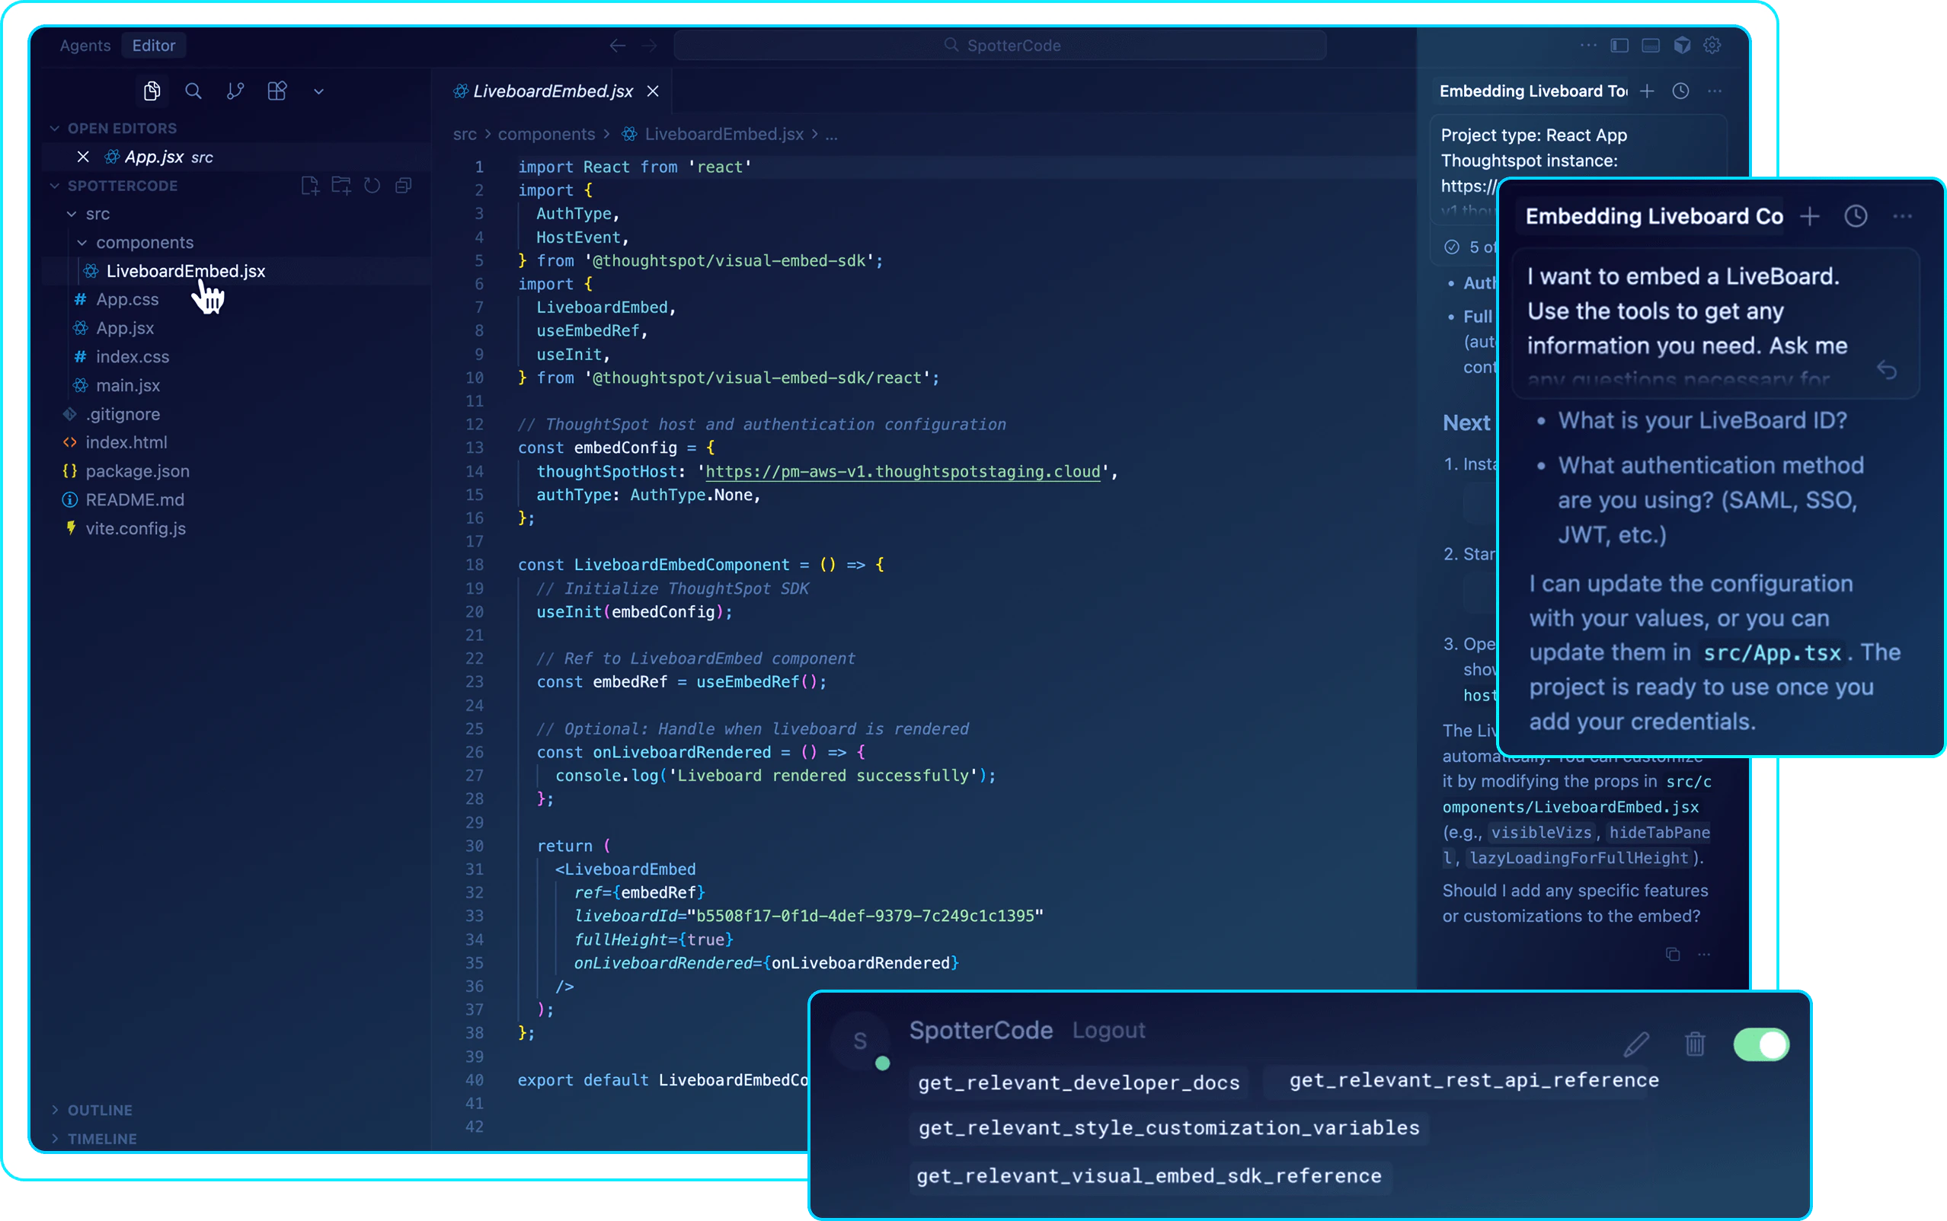Open App.css in file tree
Image resolution: width=1947 pixels, height=1221 pixels.
pos(127,300)
